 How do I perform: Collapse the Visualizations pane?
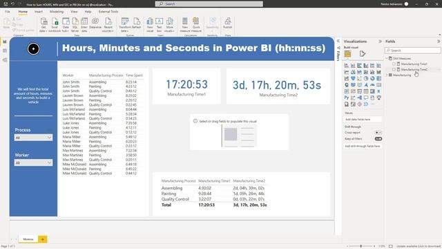[x=380, y=41]
